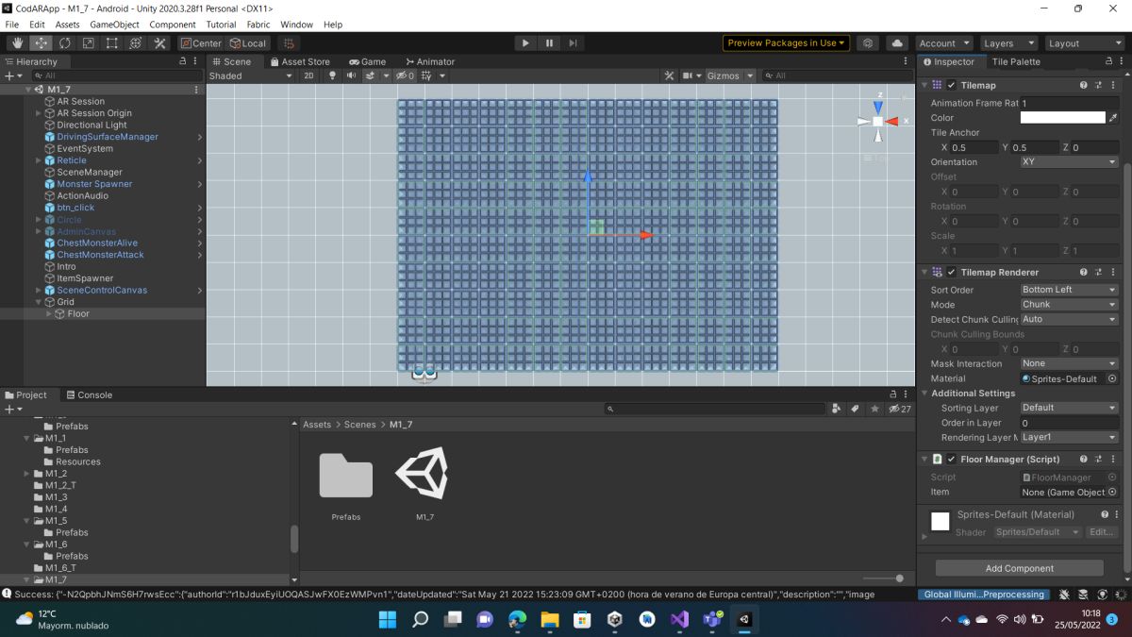Open the GameObject menu

pyautogui.click(x=114, y=25)
